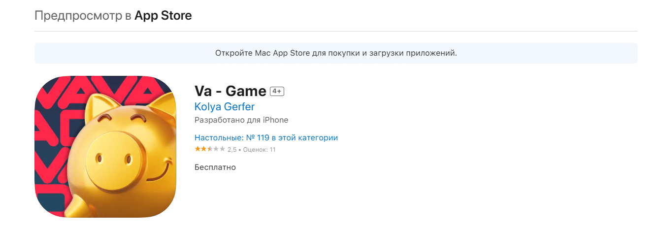The width and height of the screenshot is (657, 229).
Task: Click the Va - Game title text
Action: click(x=230, y=91)
